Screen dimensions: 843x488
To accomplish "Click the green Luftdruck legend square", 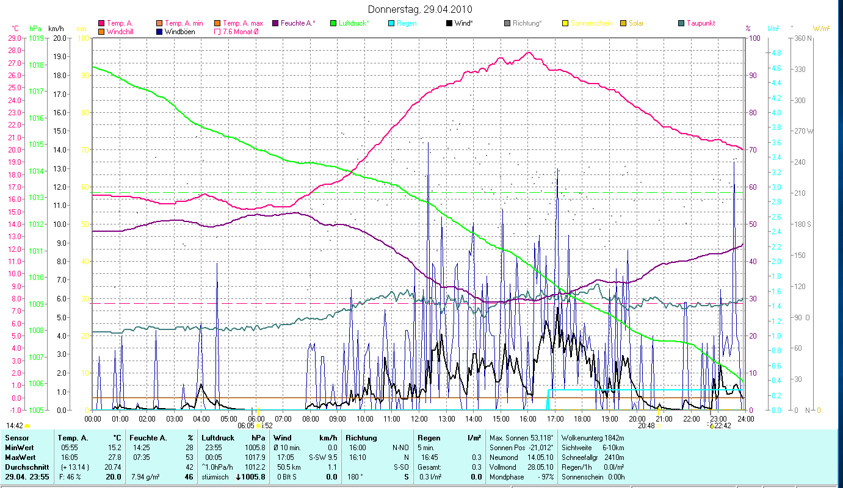I will pyautogui.click(x=333, y=23).
